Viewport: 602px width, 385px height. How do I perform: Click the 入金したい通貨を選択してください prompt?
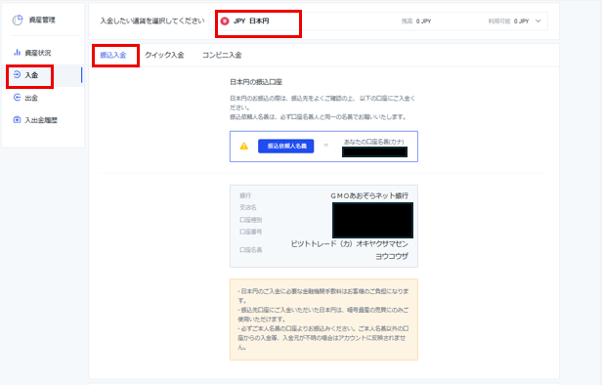(152, 21)
